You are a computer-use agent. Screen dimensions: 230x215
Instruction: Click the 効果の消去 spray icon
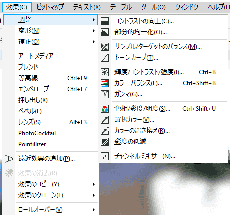9,173
